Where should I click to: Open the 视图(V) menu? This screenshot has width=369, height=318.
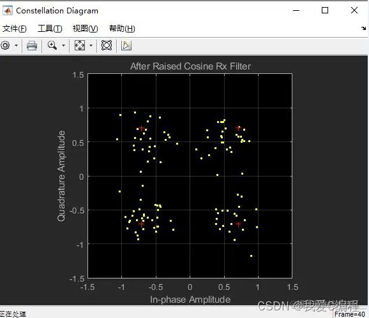click(85, 29)
